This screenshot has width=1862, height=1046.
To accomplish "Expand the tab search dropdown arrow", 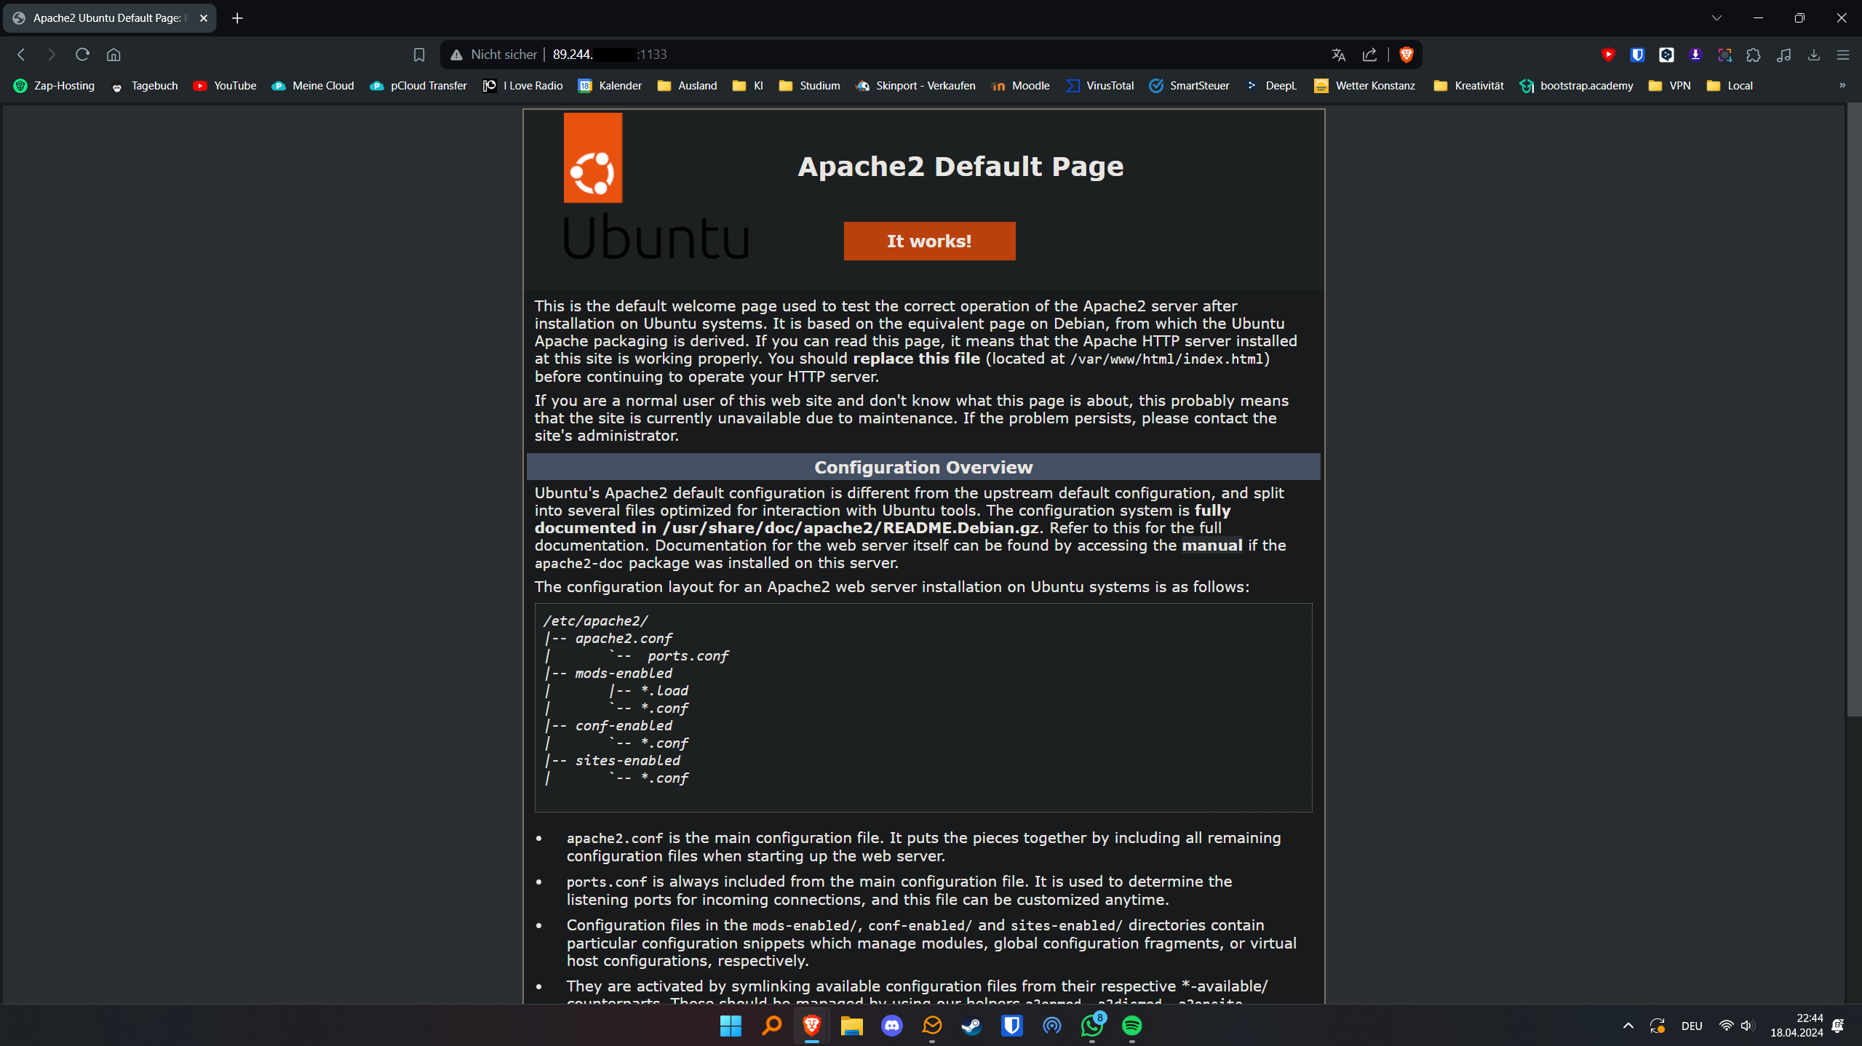I will [x=1716, y=18].
